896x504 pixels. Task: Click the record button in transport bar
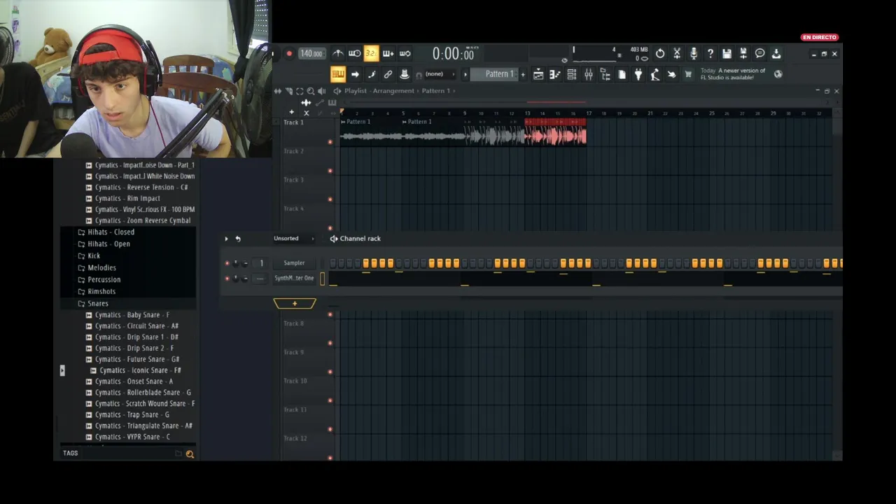[x=289, y=54]
